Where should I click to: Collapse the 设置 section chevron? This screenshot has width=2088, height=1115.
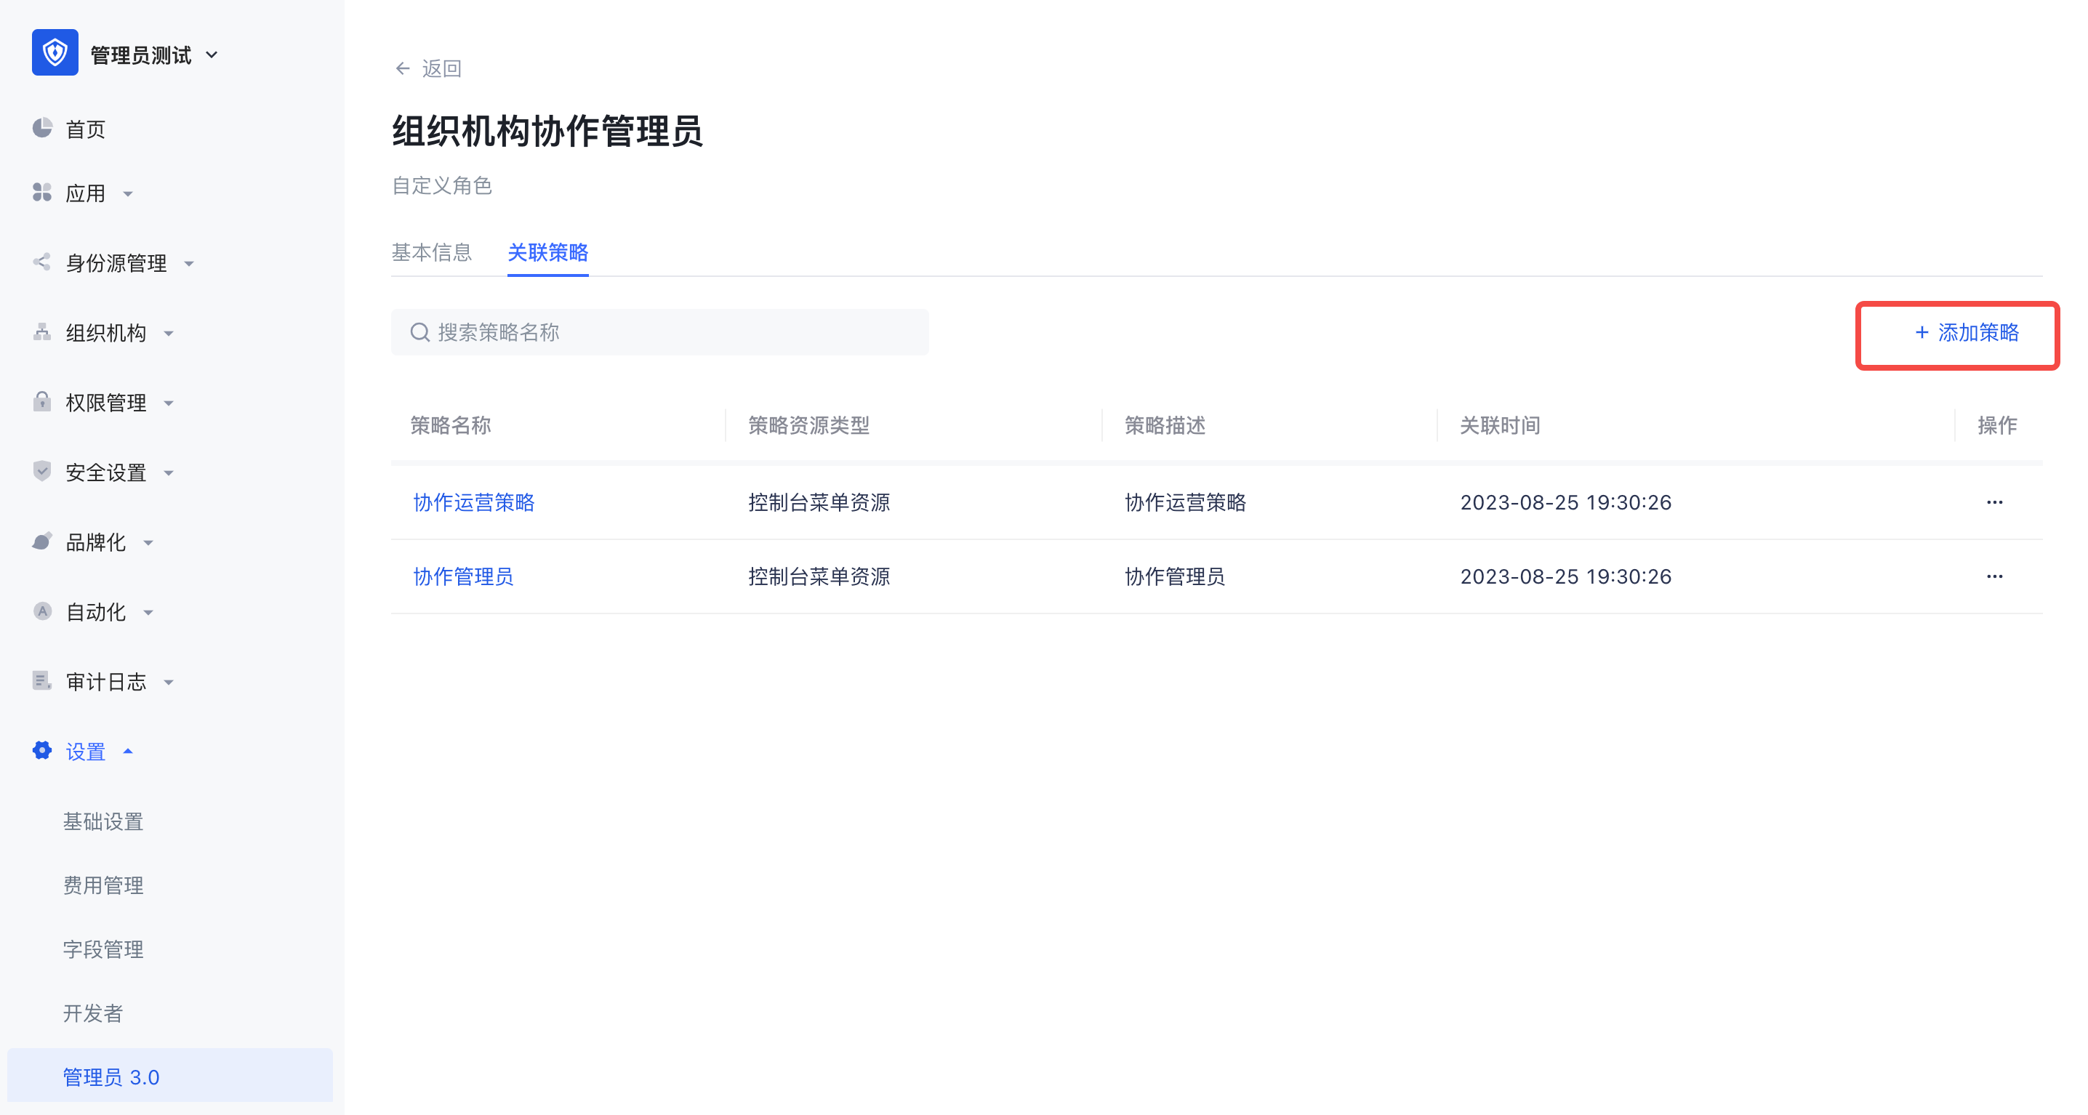point(128,751)
